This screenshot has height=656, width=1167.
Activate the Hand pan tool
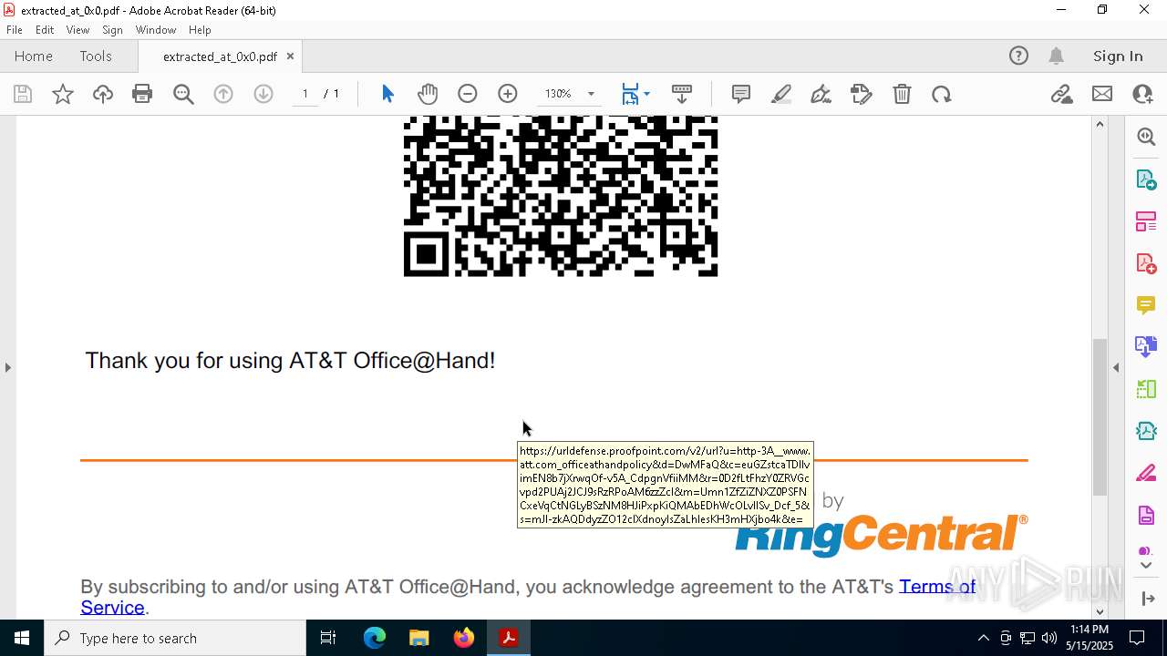pyautogui.click(x=428, y=94)
